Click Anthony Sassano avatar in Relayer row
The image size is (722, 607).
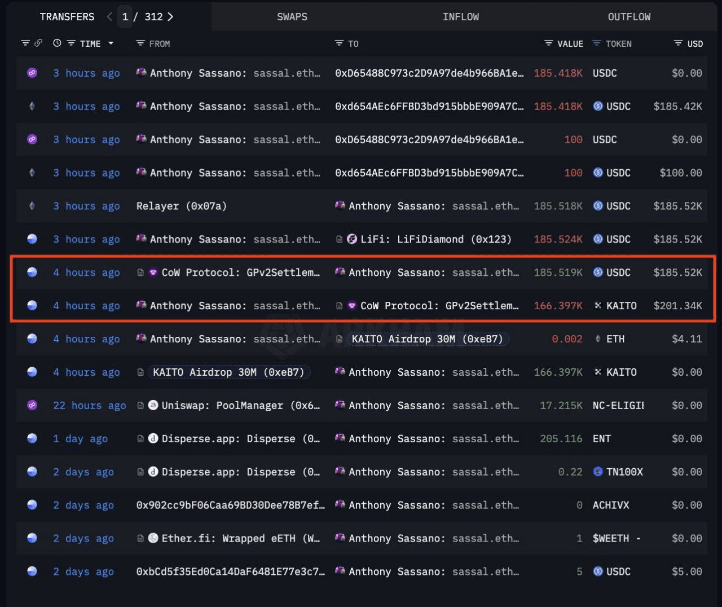click(x=340, y=205)
